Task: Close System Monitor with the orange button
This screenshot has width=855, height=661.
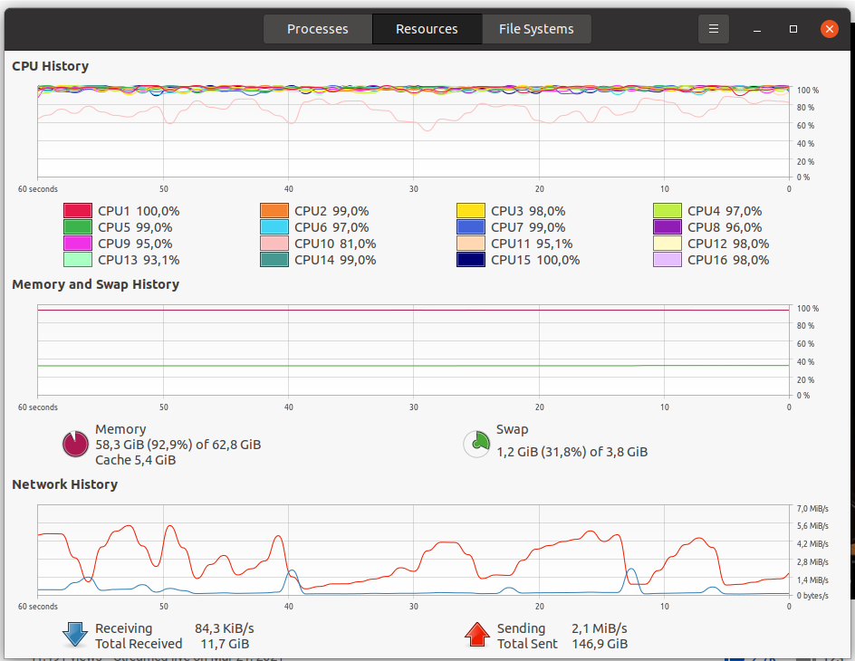Action: (829, 29)
